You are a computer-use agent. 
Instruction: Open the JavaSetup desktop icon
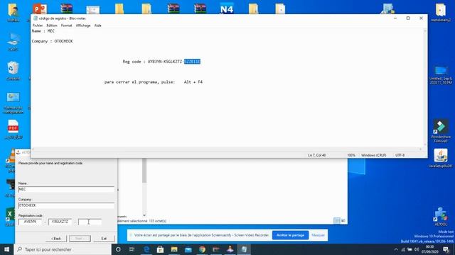point(441,158)
